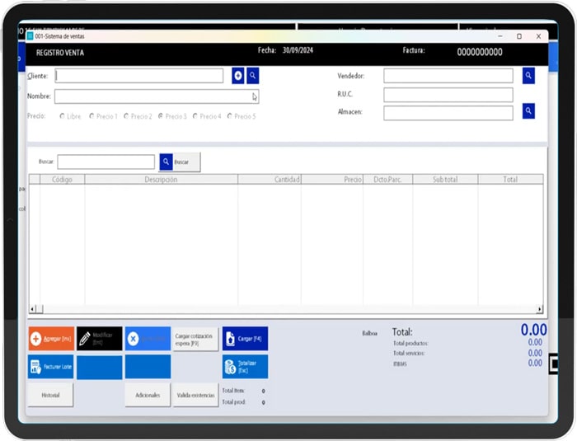Click Cargar [F4] document button
Screen dimensions: 577x441
[245, 339]
